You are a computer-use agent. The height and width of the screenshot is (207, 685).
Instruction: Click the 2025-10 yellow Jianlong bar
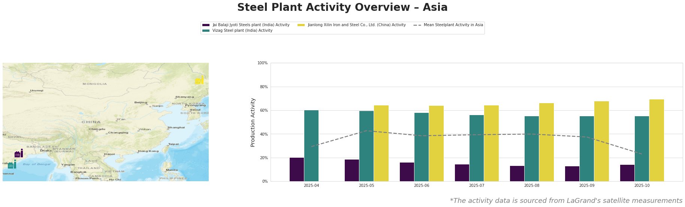657,140
